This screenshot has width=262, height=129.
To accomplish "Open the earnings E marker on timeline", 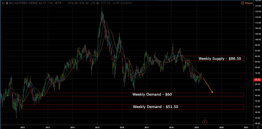I will tap(205, 122).
